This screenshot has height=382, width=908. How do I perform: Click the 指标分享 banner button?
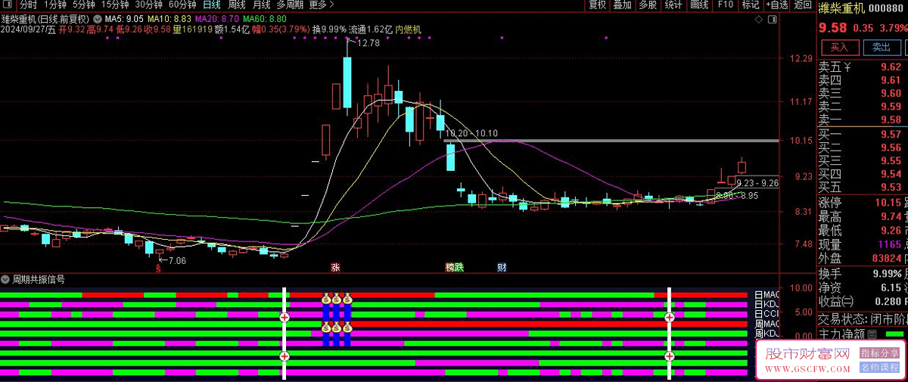880,352
